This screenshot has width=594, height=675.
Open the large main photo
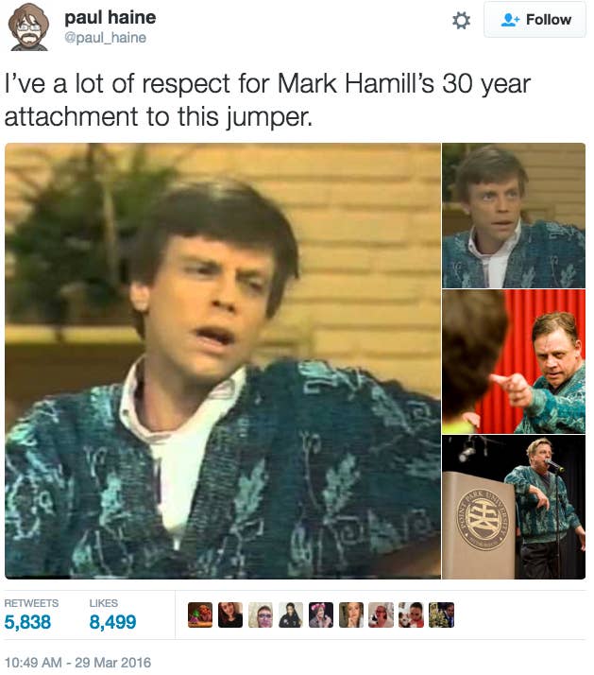223,361
